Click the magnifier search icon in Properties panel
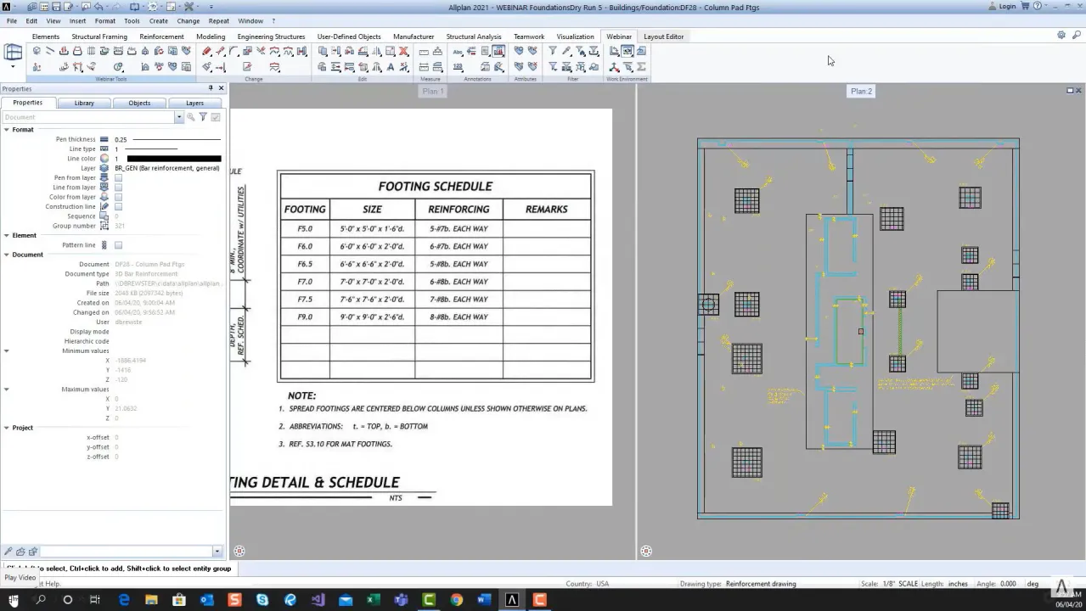The image size is (1086, 611). click(190, 117)
